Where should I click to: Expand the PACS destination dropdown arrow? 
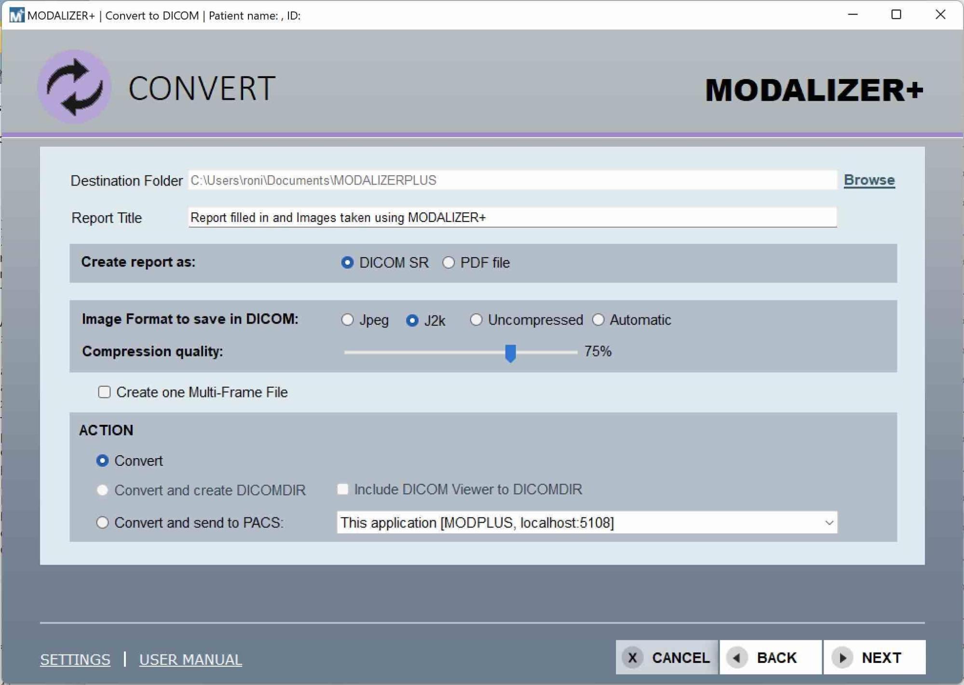tap(828, 523)
